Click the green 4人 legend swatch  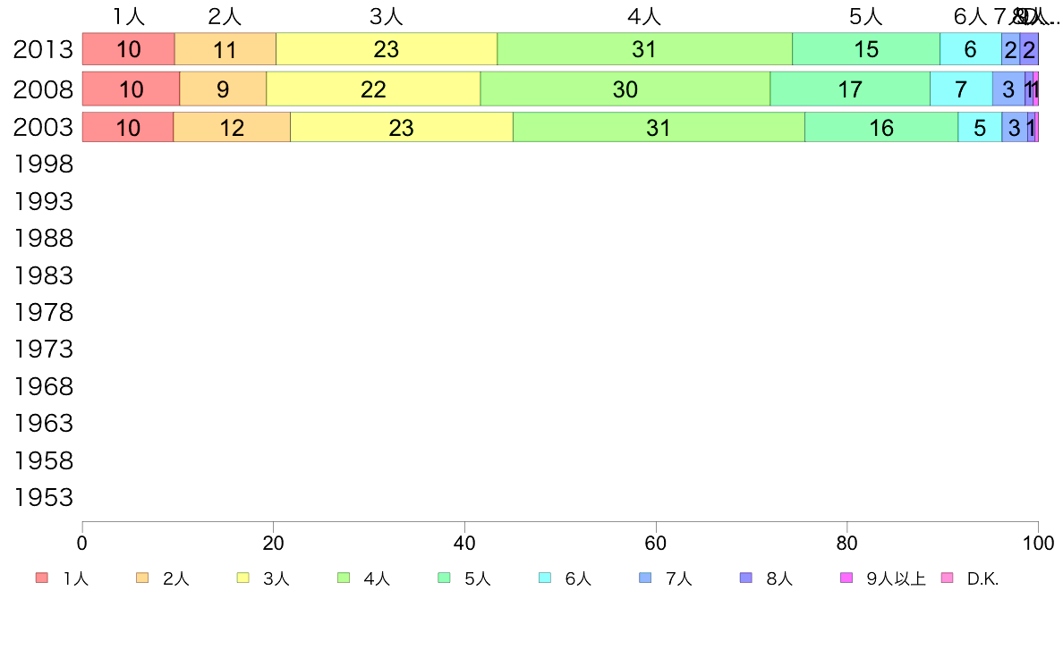click(x=344, y=578)
